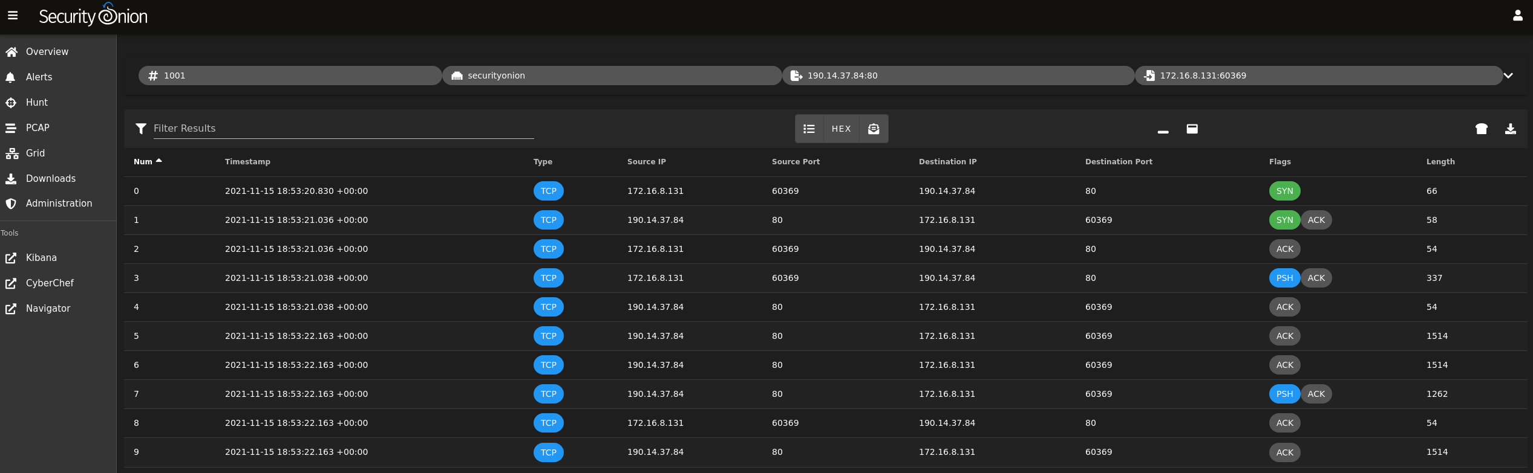Open the user account menu
This screenshot has height=473, width=1533.
click(x=1517, y=16)
